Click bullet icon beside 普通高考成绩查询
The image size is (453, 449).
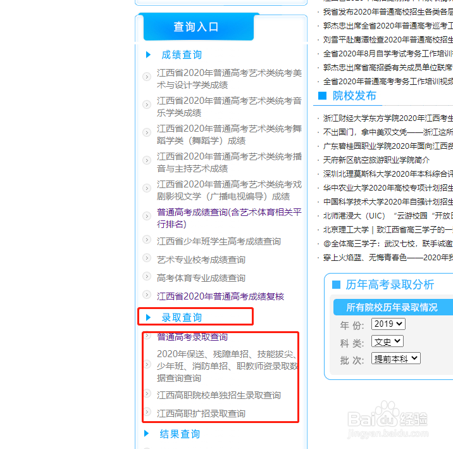point(147,216)
